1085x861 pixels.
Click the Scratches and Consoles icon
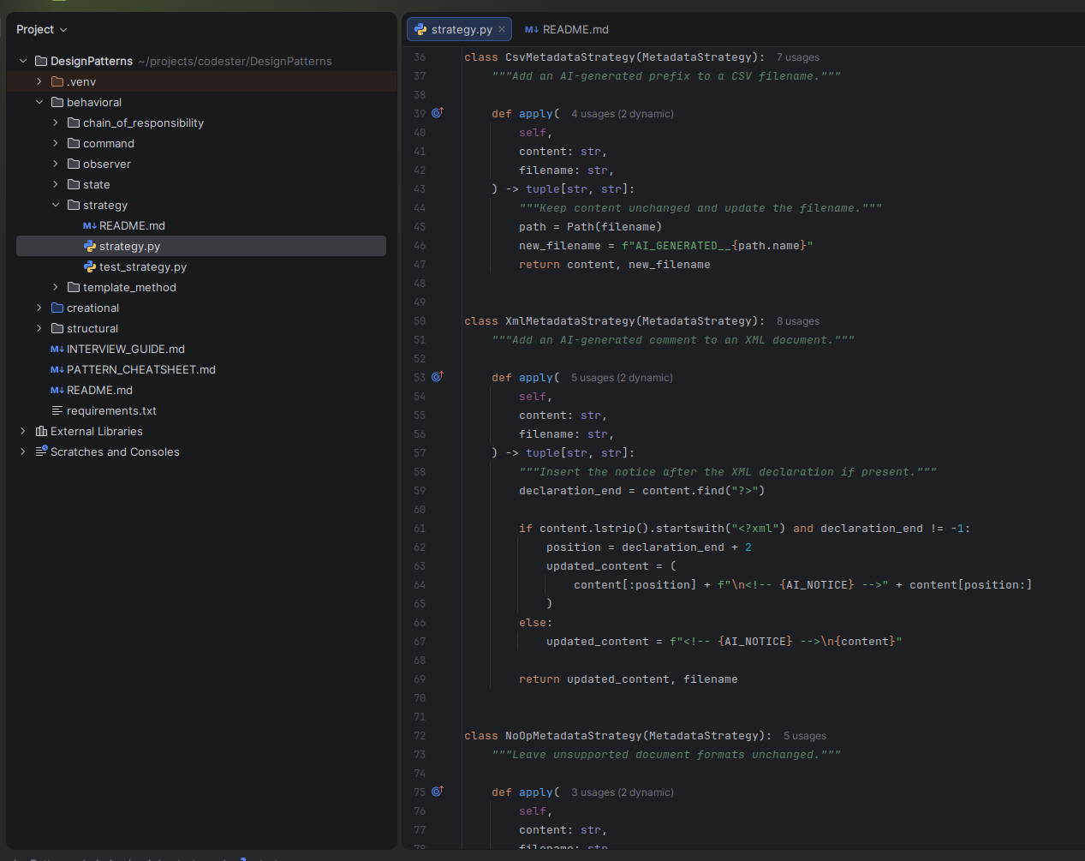point(41,451)
